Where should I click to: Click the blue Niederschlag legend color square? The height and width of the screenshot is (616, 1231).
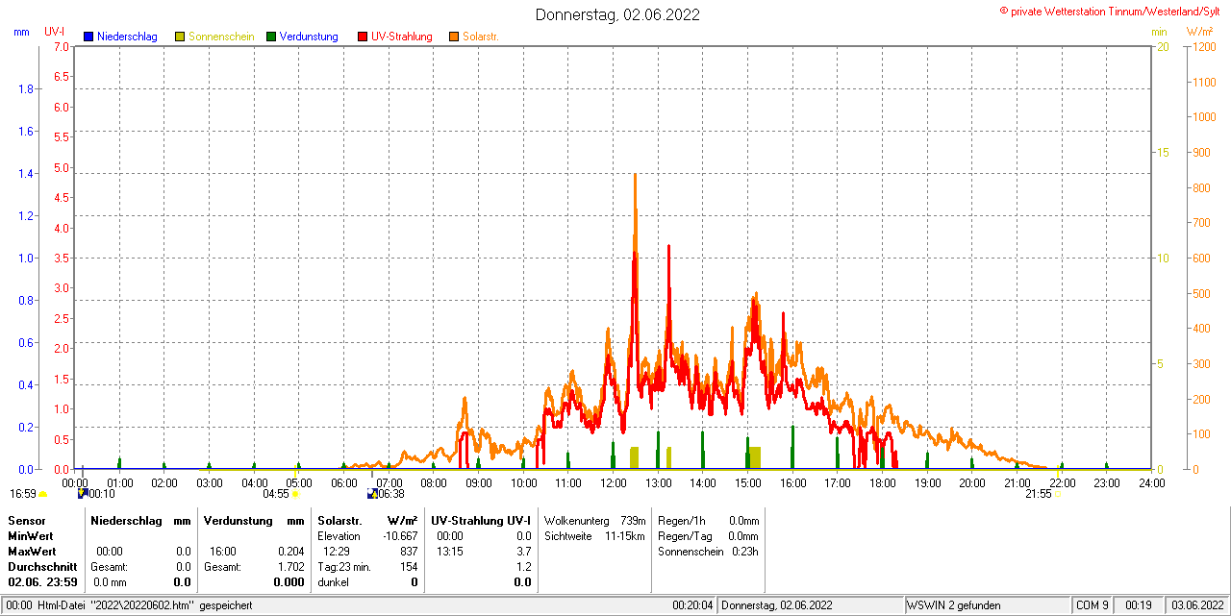pyautogui.click(x=88, y=37)
